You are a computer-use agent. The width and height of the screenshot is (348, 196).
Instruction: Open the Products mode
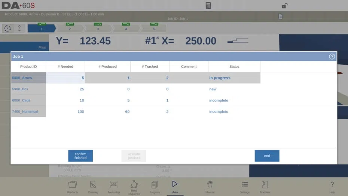click(x=73, y=187)
